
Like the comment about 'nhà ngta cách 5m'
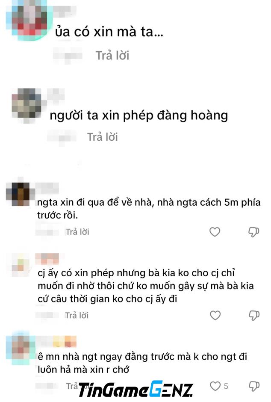coord(215,232)
